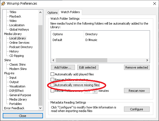The height and width of the screenshot is (121, 159).
Task: Select the Default watch folder row
Action: click(57, 40)
